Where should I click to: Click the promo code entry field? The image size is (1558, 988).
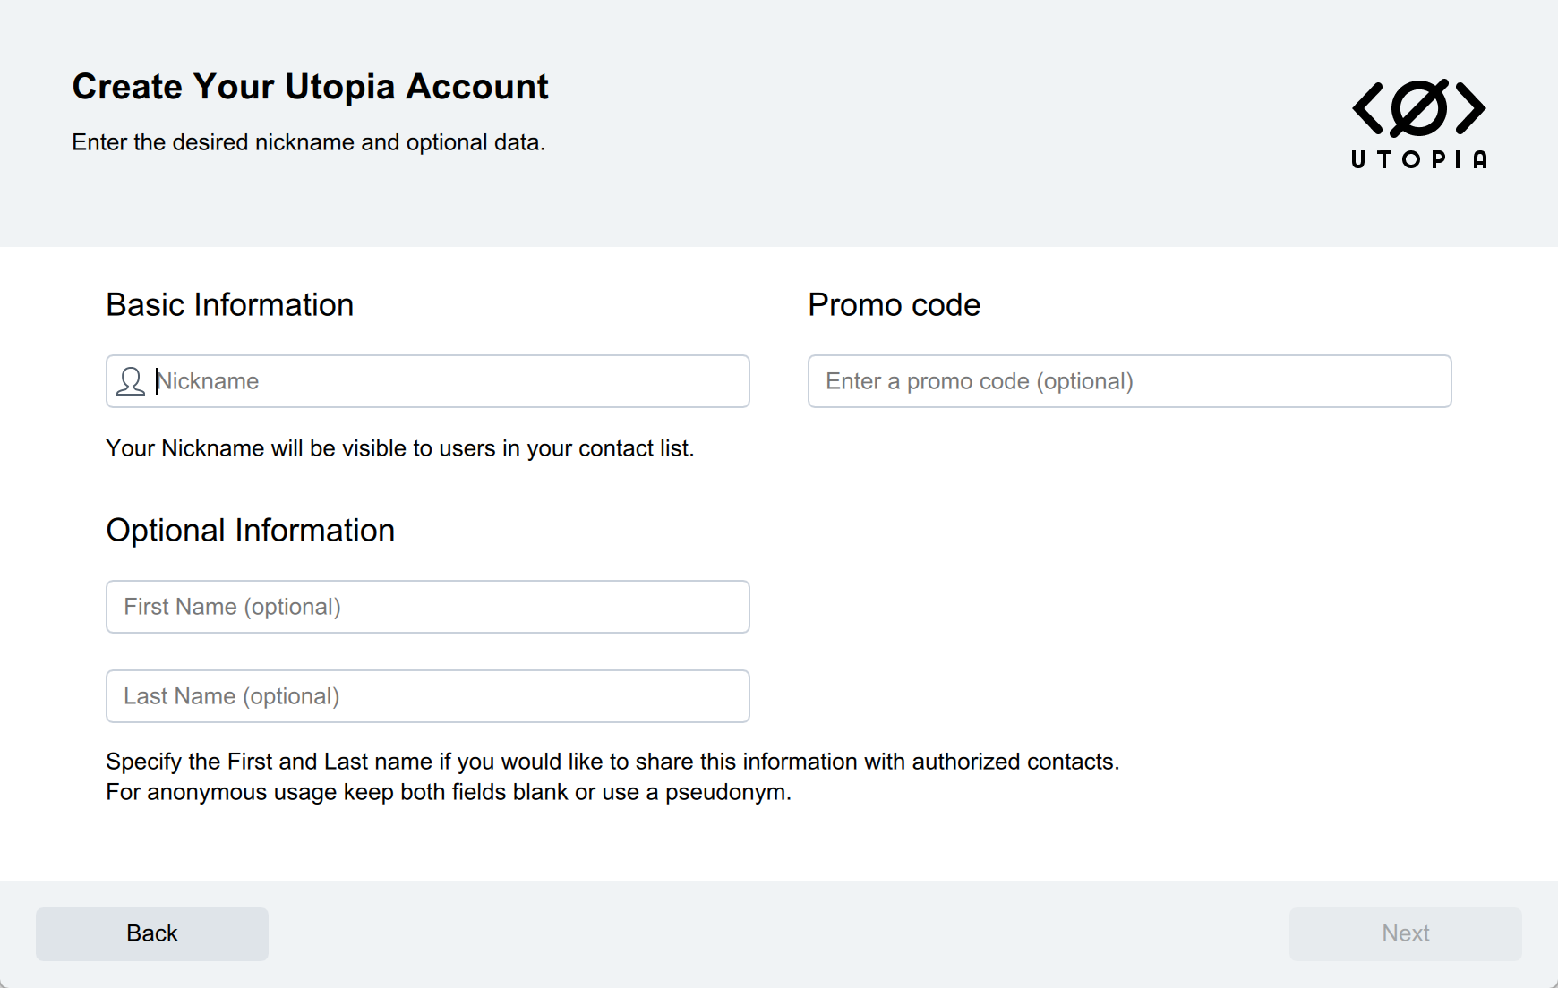1128,381
